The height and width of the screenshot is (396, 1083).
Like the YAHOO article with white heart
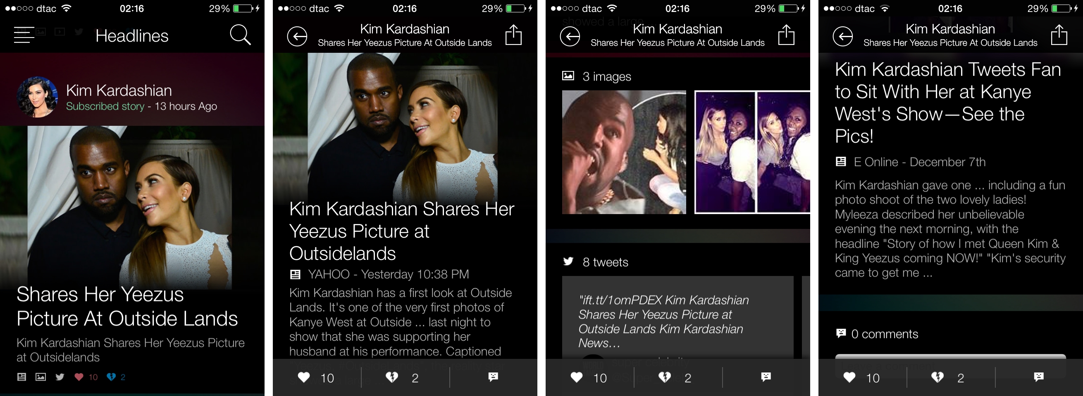coord(304,377)
